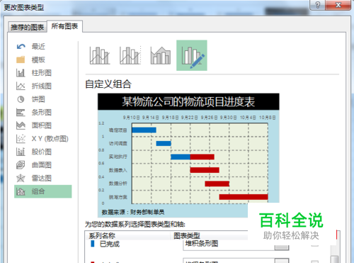Choose stacked area-clustered column subtype

(161, 55)
